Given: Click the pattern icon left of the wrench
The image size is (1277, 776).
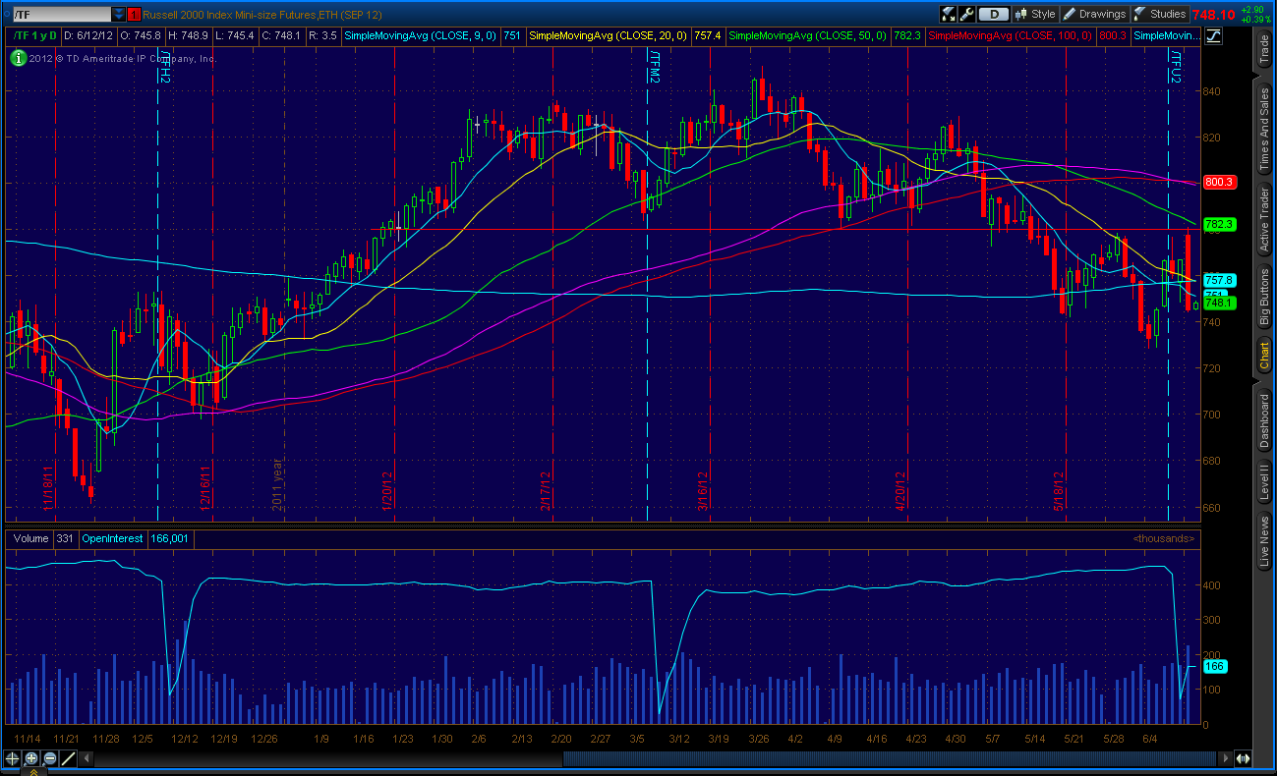Looking at the screenshot, I should tap(948, 14).
